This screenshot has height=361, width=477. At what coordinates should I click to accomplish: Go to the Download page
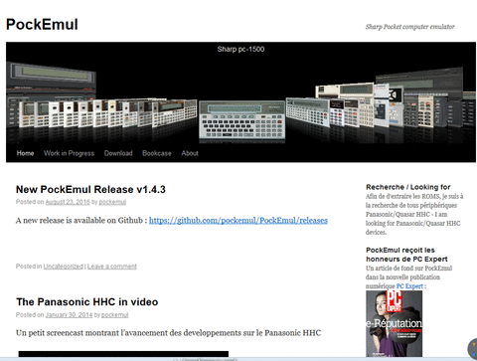pos(118,153)
